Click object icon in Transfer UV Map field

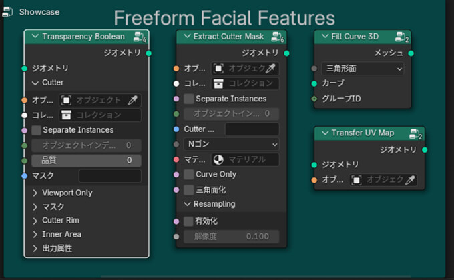356,180
